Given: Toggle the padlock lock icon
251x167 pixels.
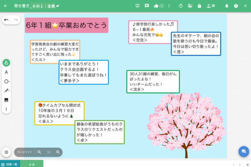Looking at the screenshot, I should [x=199, y=6].
